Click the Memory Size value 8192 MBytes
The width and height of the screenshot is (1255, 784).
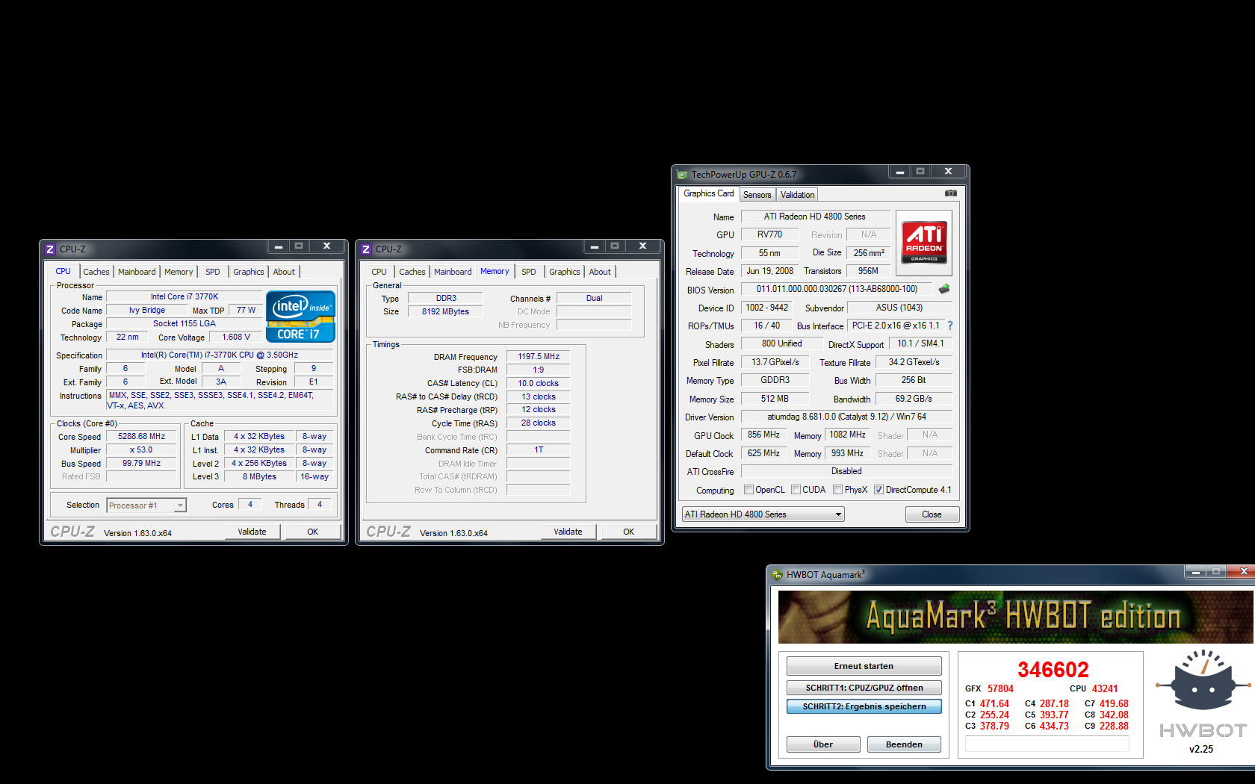(x=445, y=312)
